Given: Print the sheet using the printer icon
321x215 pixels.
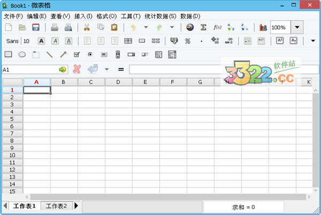Looking at the screenshot, I should [55, 27].
